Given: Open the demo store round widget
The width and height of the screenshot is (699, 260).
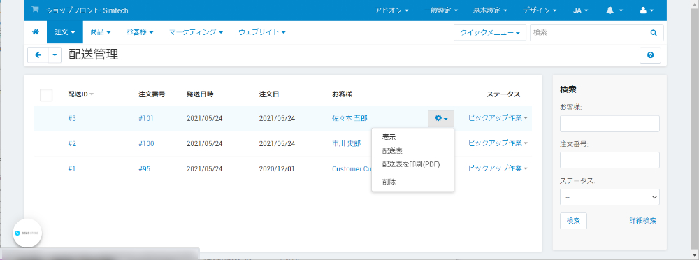Looking at the screenshot, I should pyautogui.click(x=27, y=233).
